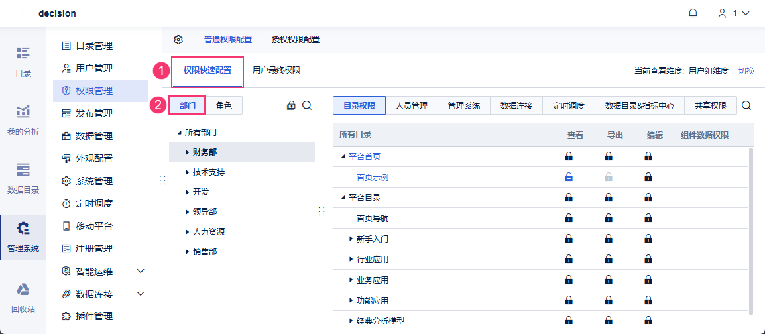This screenshot has height=334, width=765.
Task: Expand the 技术支持 department node
Action: [187, 172]
